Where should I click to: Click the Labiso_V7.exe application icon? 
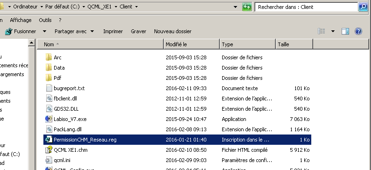pos(49,119)
